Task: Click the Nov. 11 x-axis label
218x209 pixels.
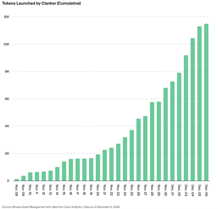Action: pos(37,189)
